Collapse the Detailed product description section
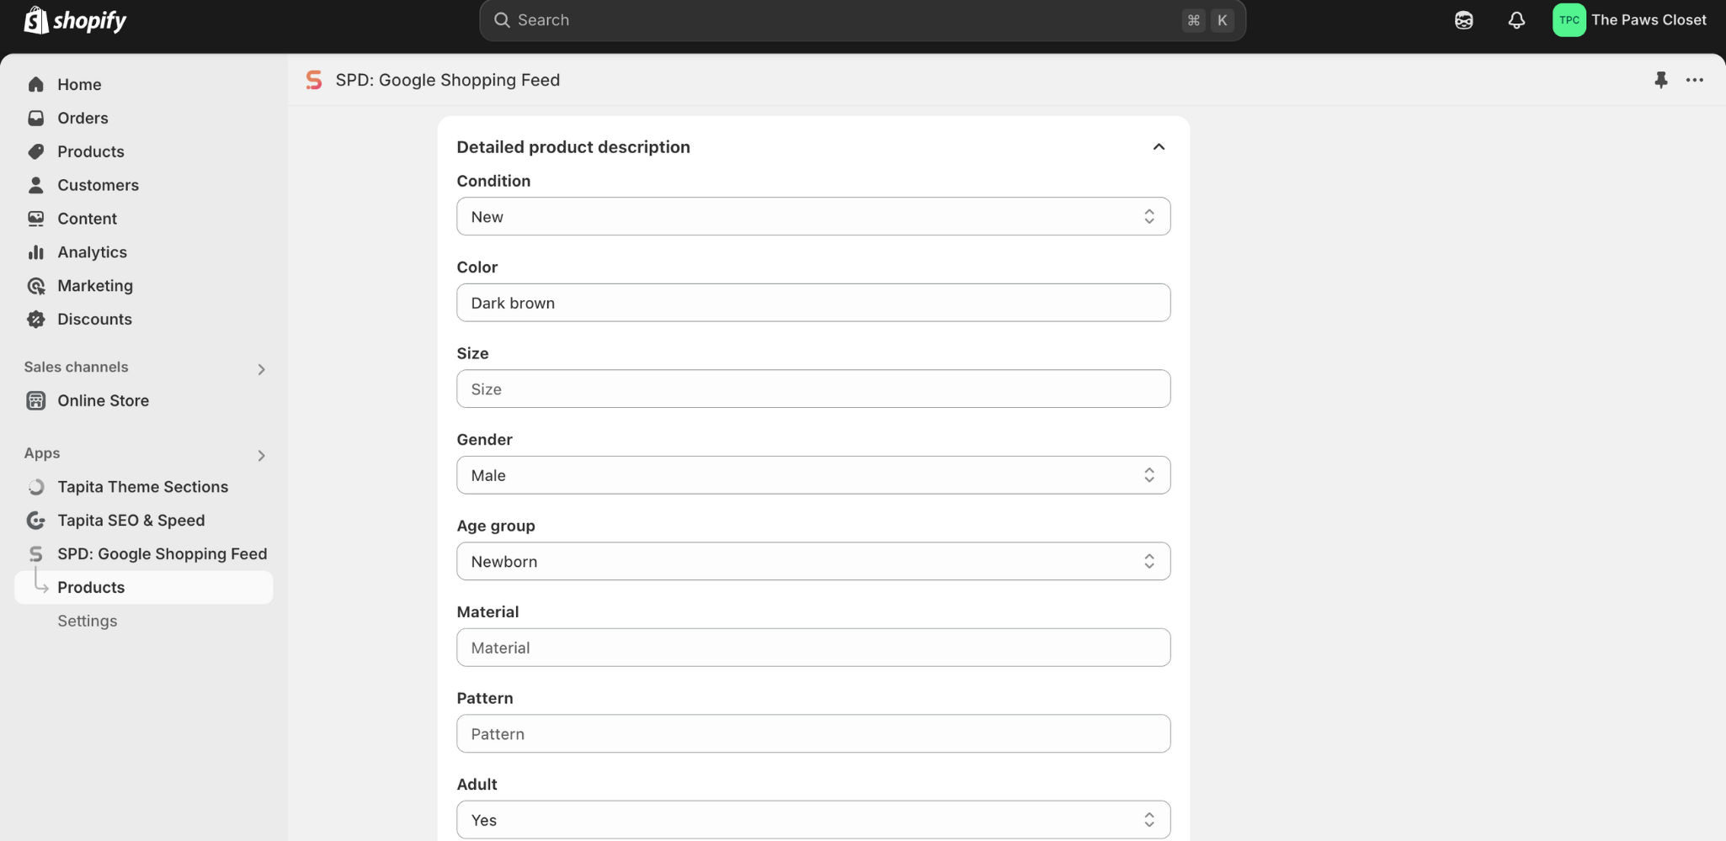Image resolution: width=1726 pixels, height=841 pixels. [1159, 147]
